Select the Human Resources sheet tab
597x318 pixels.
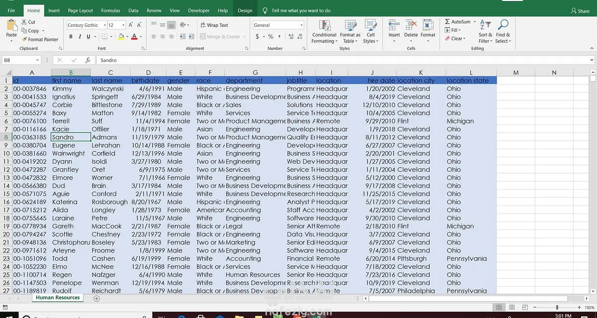58,298
